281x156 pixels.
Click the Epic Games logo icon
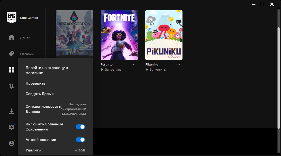(12, 17)
